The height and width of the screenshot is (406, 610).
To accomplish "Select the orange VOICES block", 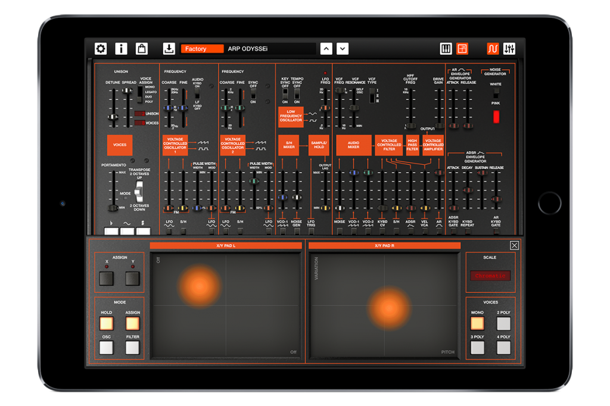I will [120, 145].
